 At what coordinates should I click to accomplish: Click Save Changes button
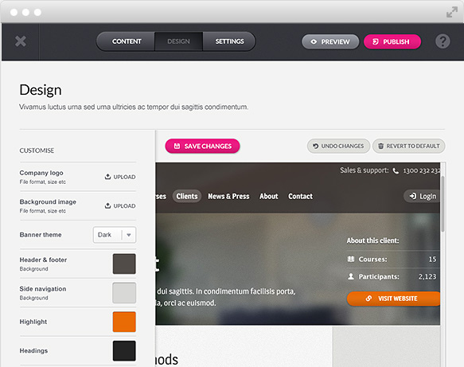[202, 146]
